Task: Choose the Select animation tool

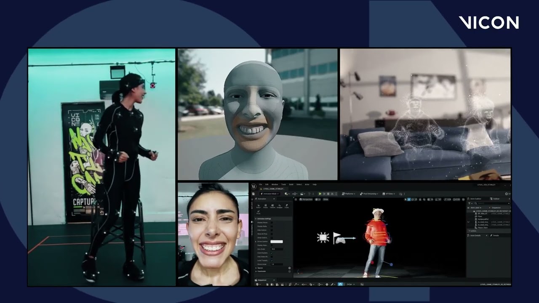Action: coord(258,206)
